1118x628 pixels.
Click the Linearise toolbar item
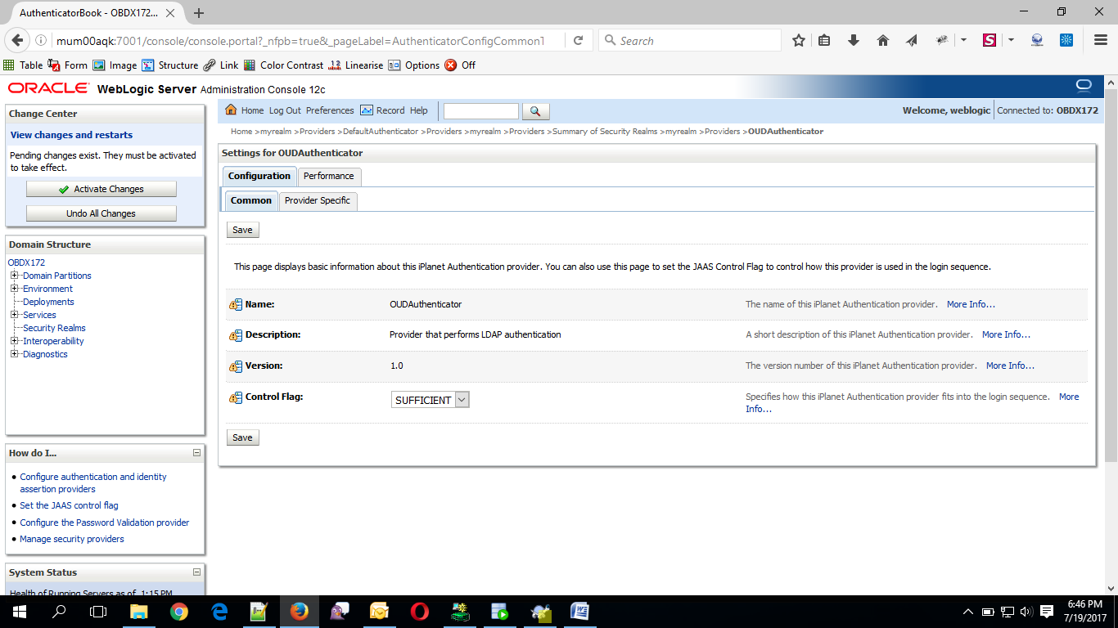pyautogui.click(x=356, y=65)
